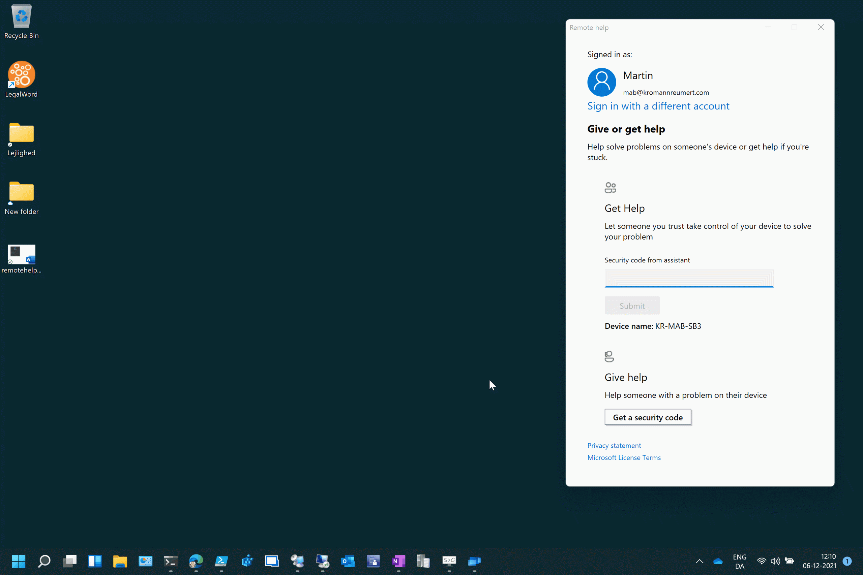Open the Privacy statement link
863x575 pixels.
[x=614, y=445]
